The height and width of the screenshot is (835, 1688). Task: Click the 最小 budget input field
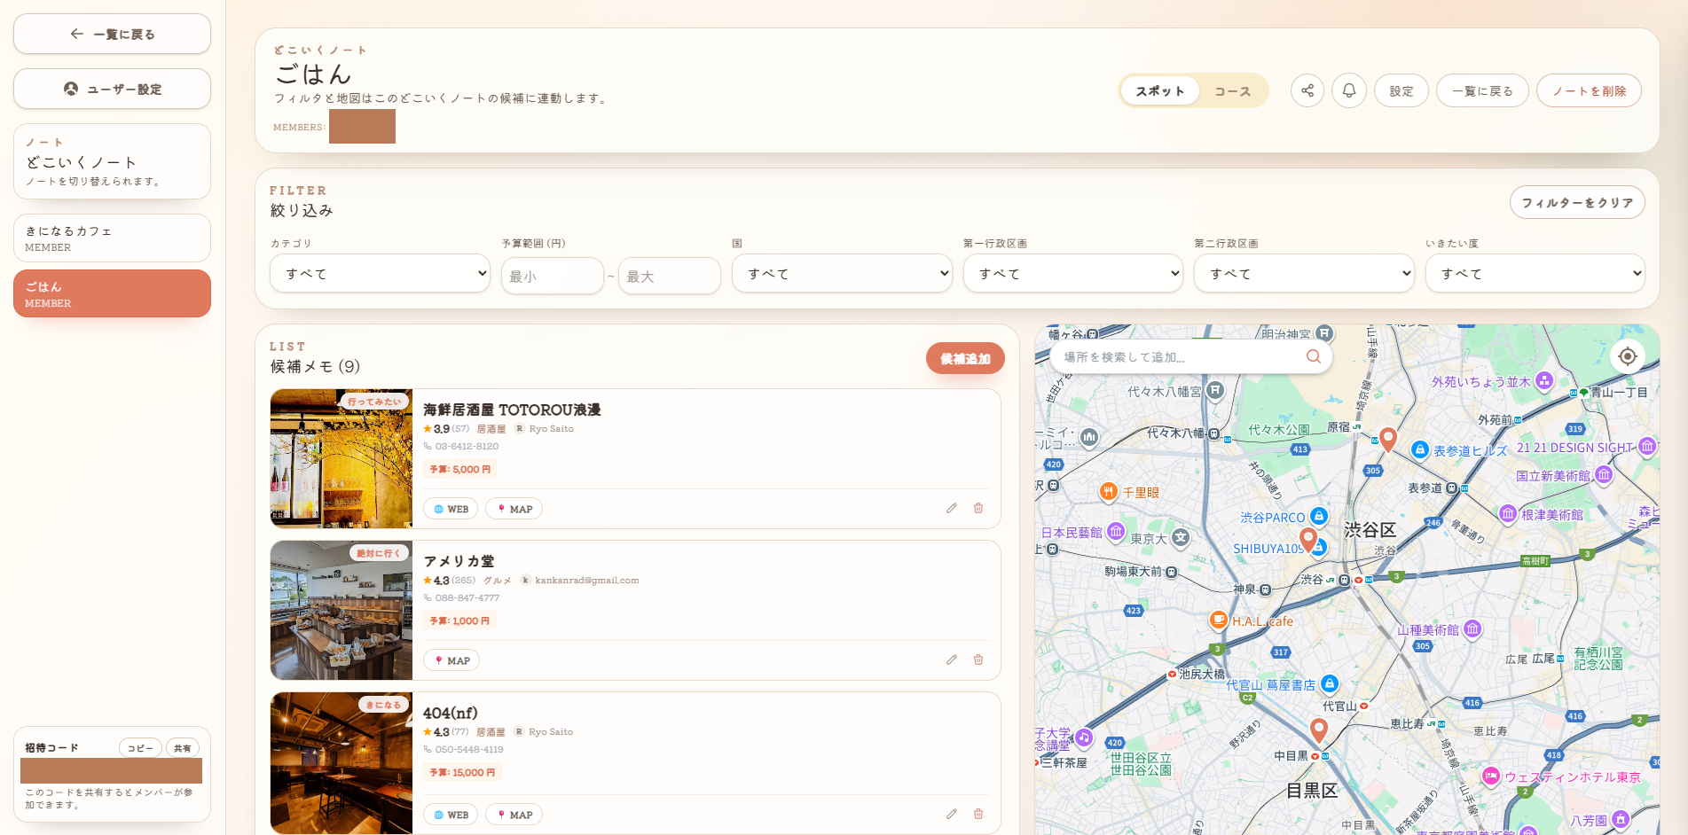coord(552,276)
